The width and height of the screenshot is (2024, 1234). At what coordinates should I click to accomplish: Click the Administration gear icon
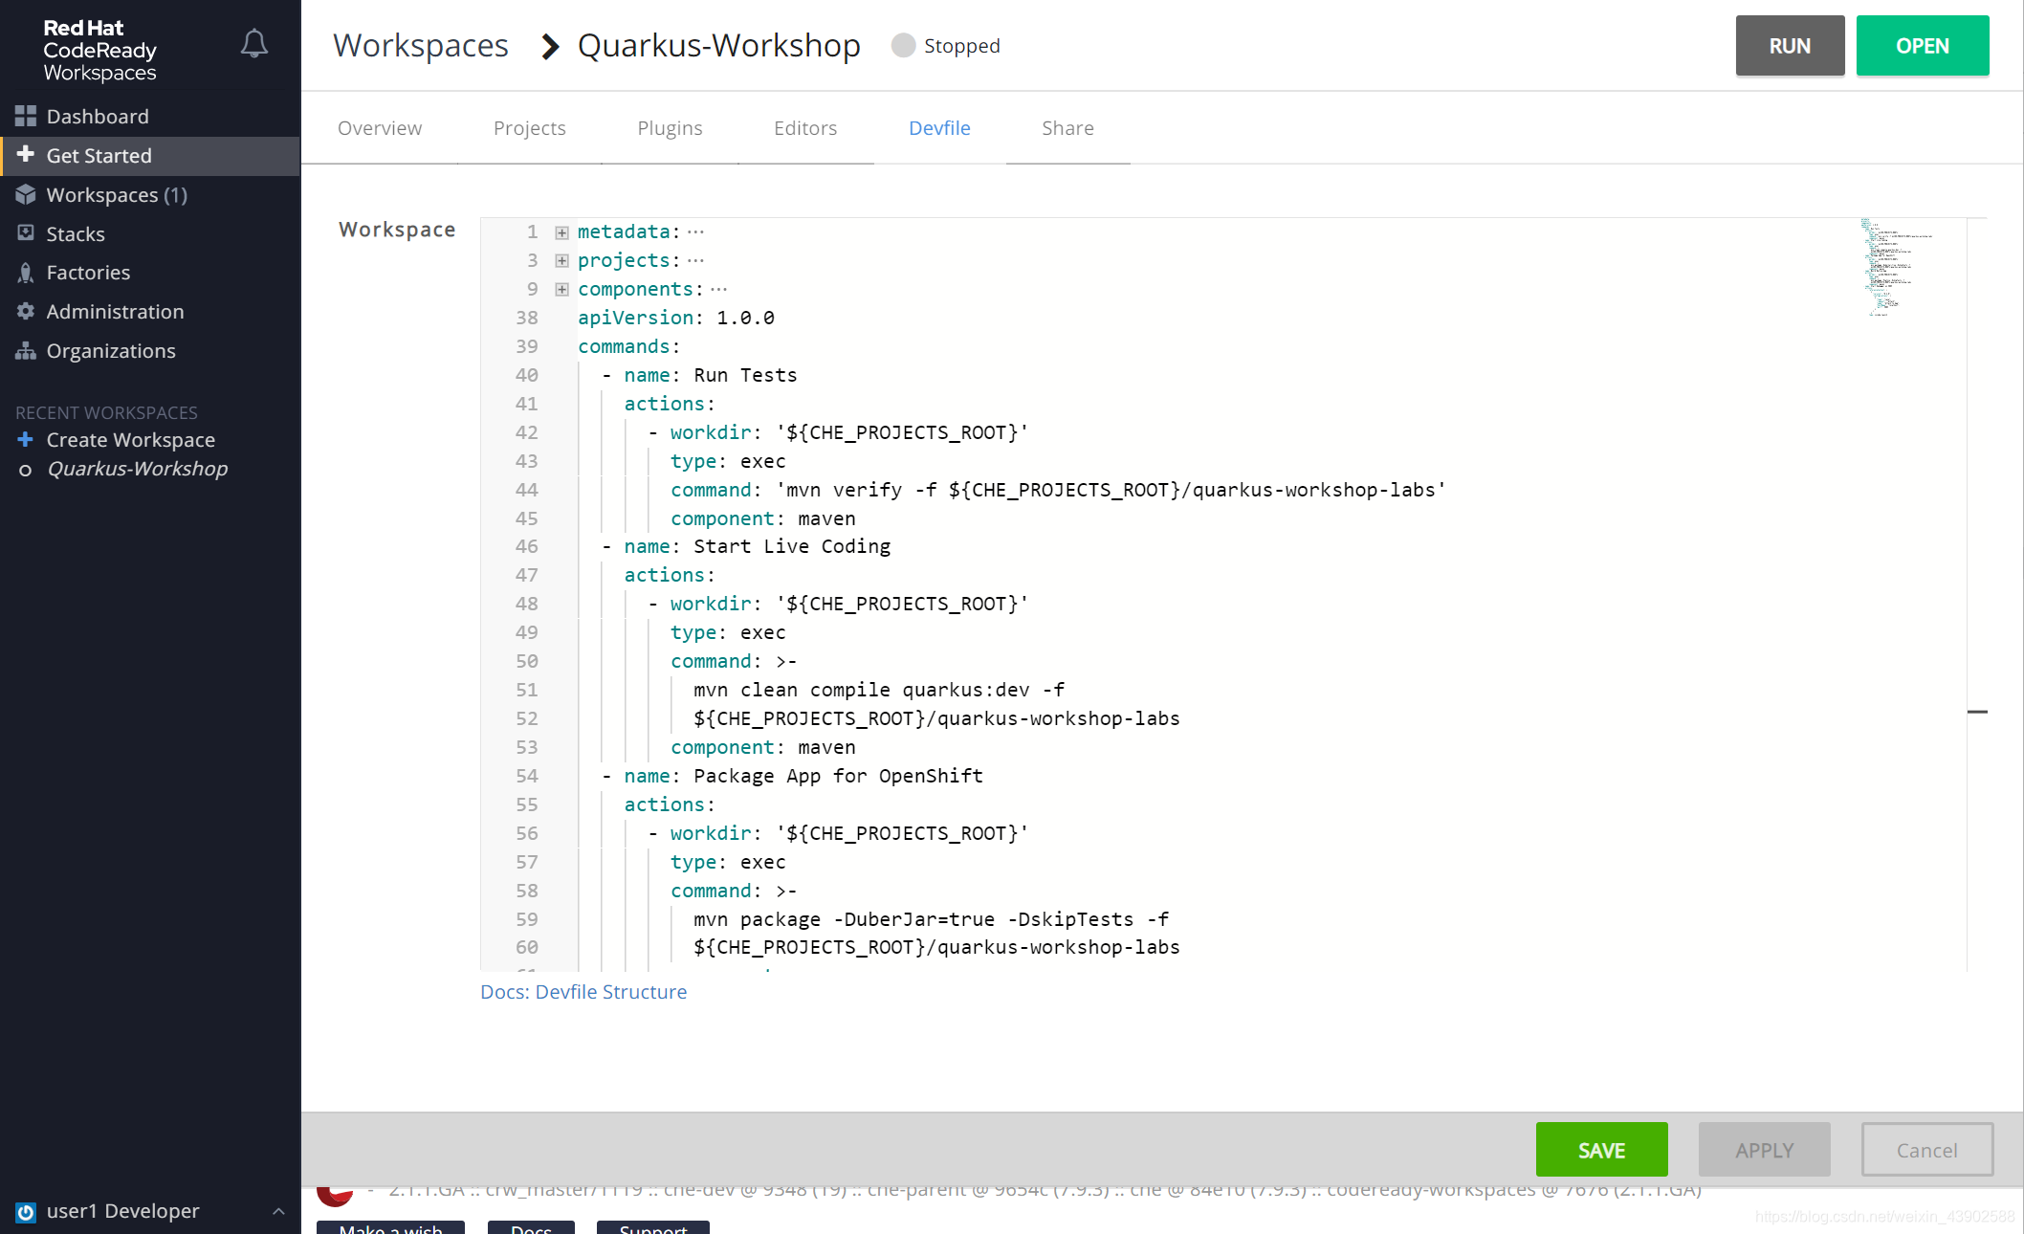[26, 311]
